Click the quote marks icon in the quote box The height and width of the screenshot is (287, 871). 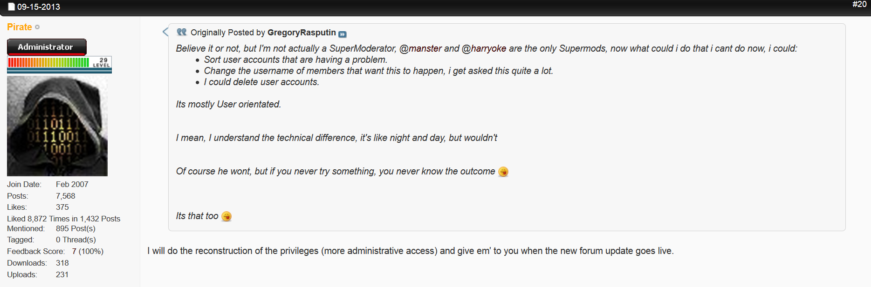(182, 32)
